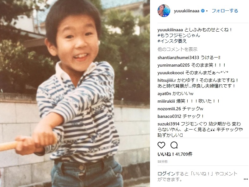Viewport: 249px width, 187px height.
Task: Click ログイン login link
Action: [166, 173]
